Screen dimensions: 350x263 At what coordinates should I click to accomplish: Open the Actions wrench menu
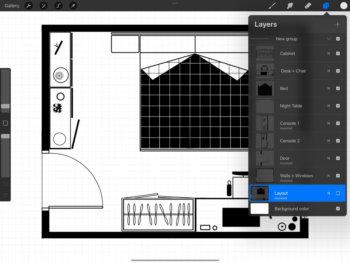pos(29,6)
